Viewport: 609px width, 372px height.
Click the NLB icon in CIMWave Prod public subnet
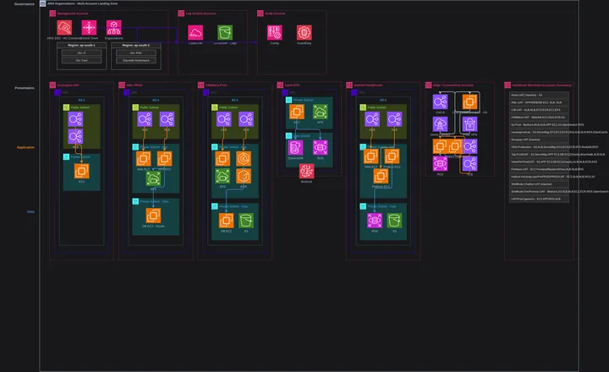click(246, 119)
